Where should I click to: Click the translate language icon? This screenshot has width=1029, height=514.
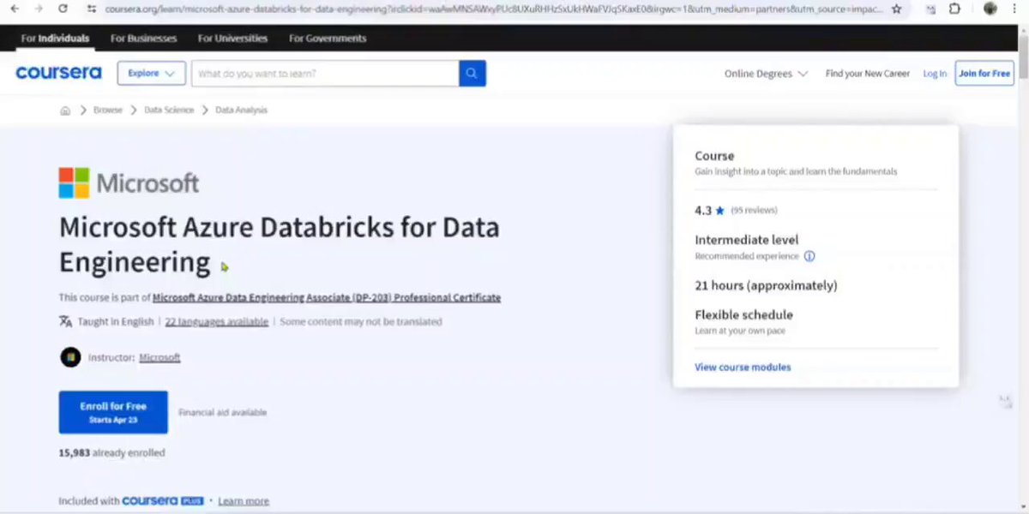click(x=65, y=322)
